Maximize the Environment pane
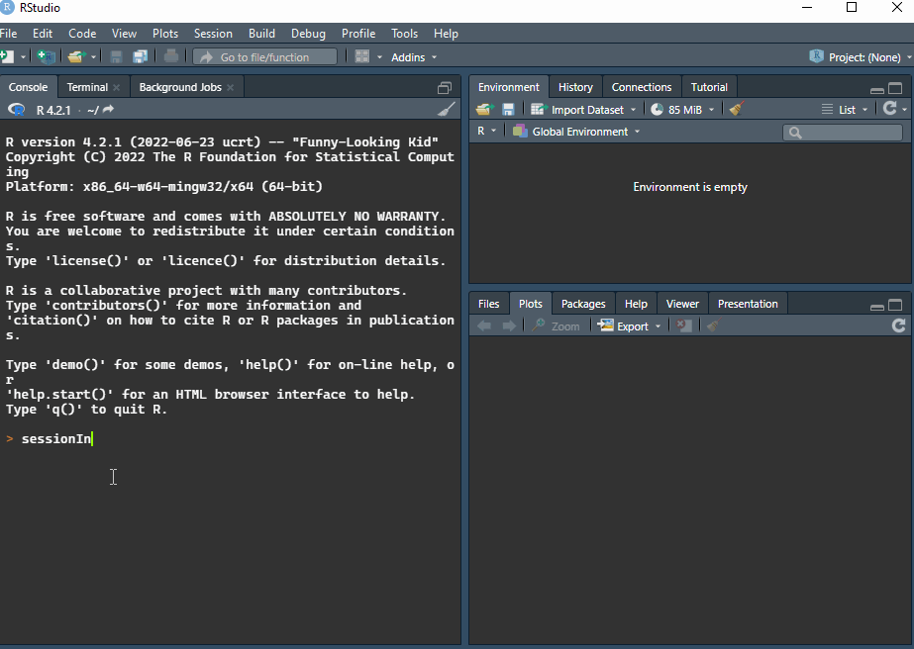This screenshot has height=649, width=914. (895, 89)
